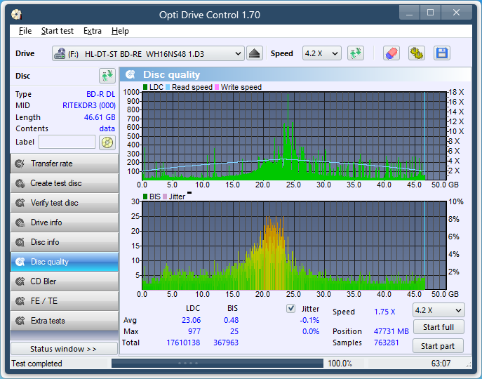Image resolution: width=482 pixels, height=379 pixels.
Task: Open the Start test menu
Action: click(x=57, y=31)
